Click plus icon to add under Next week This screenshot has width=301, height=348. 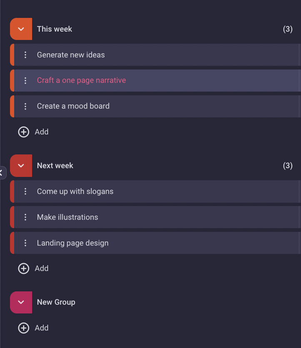pyautogui.click(x=24, y=268)
